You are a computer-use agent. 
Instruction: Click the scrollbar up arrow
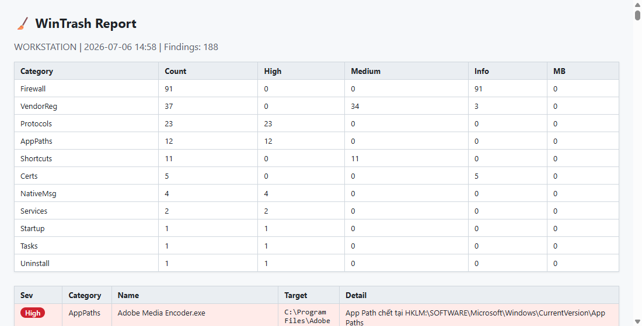pos(637,3)
